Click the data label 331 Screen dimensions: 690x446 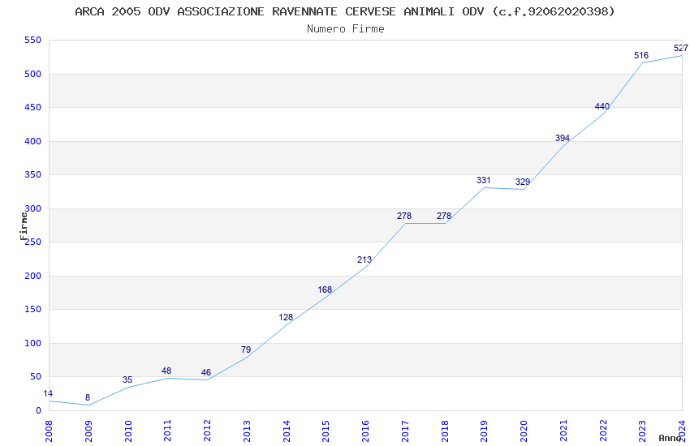[483, 180]
